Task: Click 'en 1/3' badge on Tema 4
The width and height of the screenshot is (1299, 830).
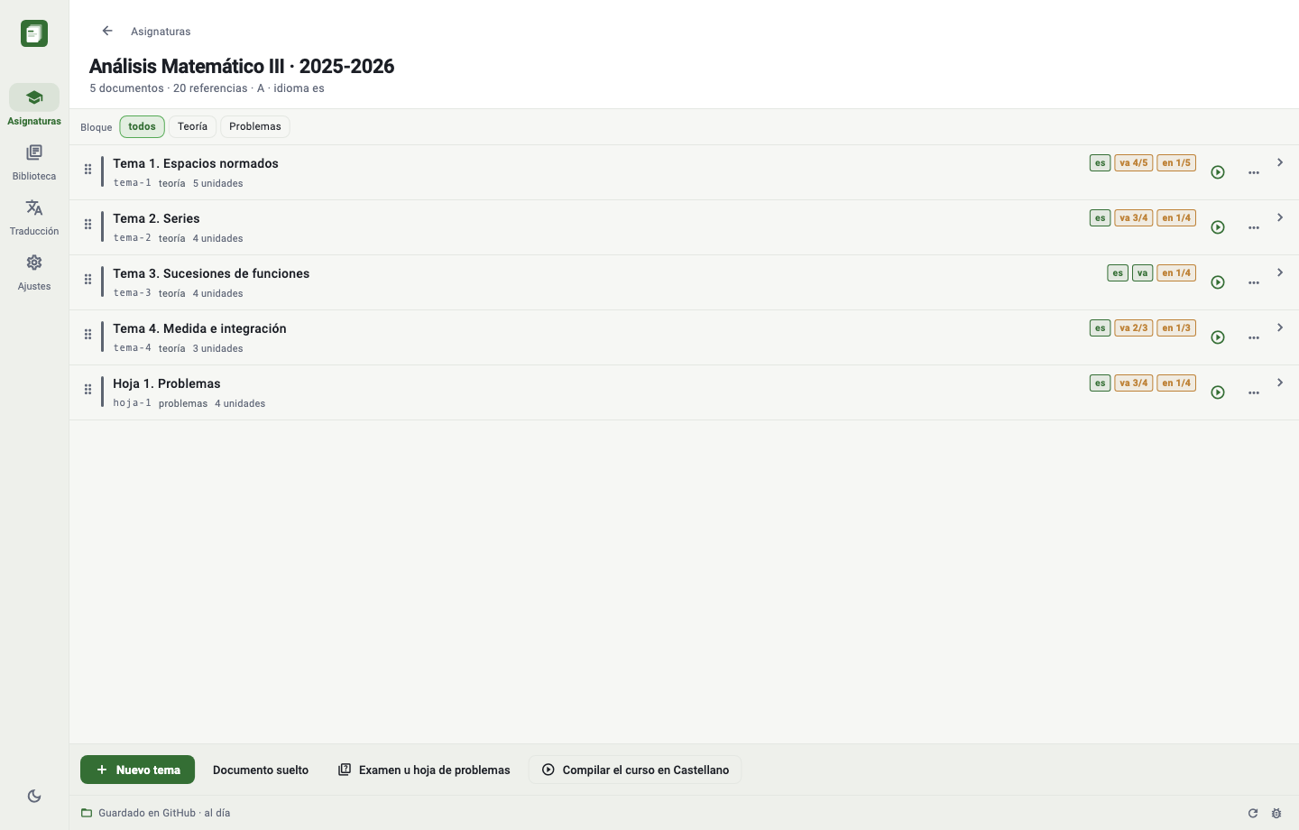Action: click(x=1176, y=328)
